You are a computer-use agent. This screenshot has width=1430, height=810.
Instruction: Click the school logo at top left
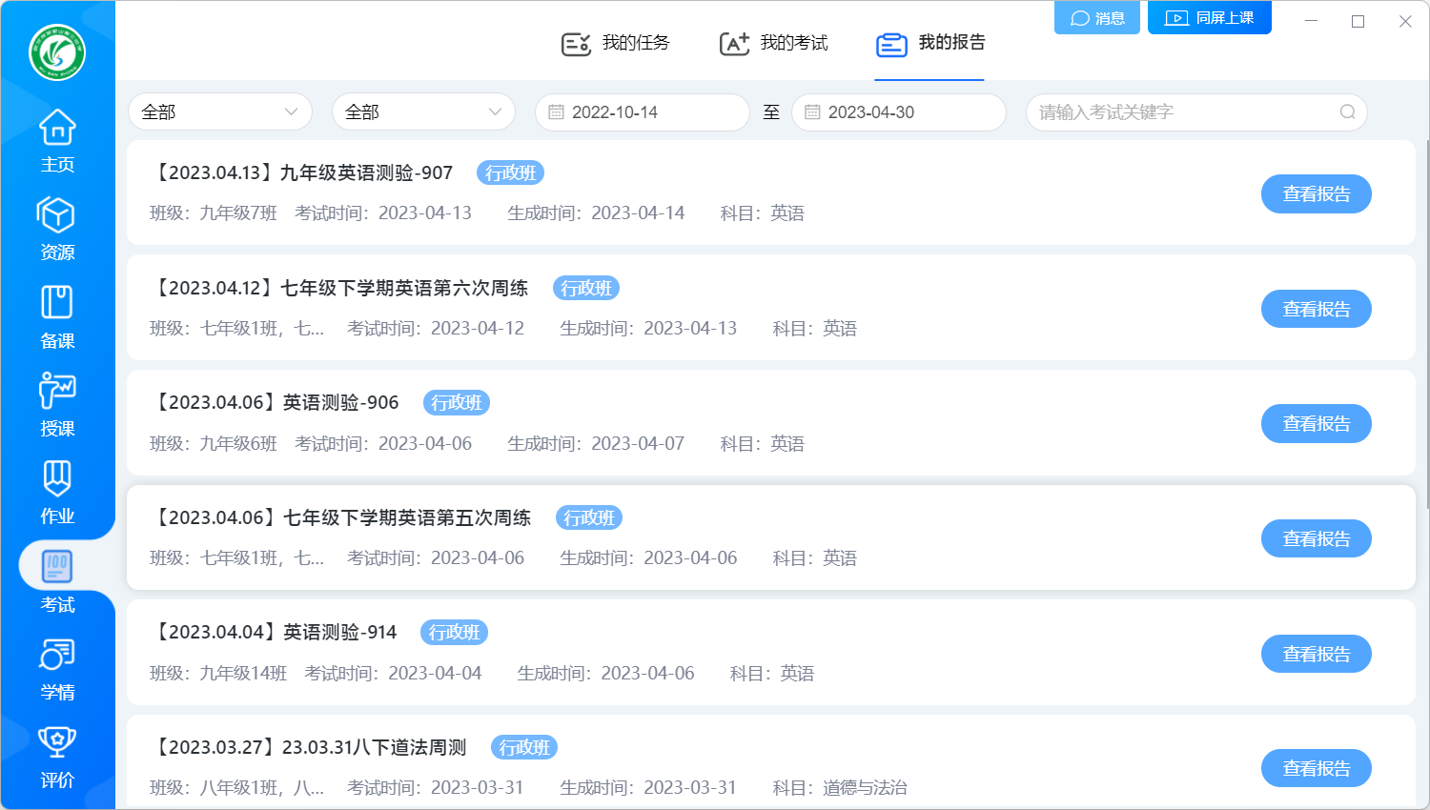click(57, 52)
